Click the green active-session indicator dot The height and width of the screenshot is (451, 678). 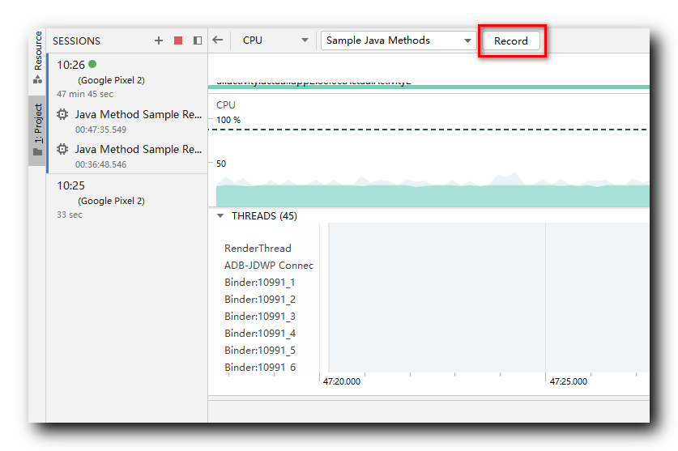[92, 64]
